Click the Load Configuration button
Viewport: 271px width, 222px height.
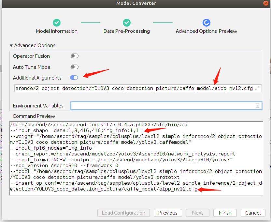coord(123,213)
